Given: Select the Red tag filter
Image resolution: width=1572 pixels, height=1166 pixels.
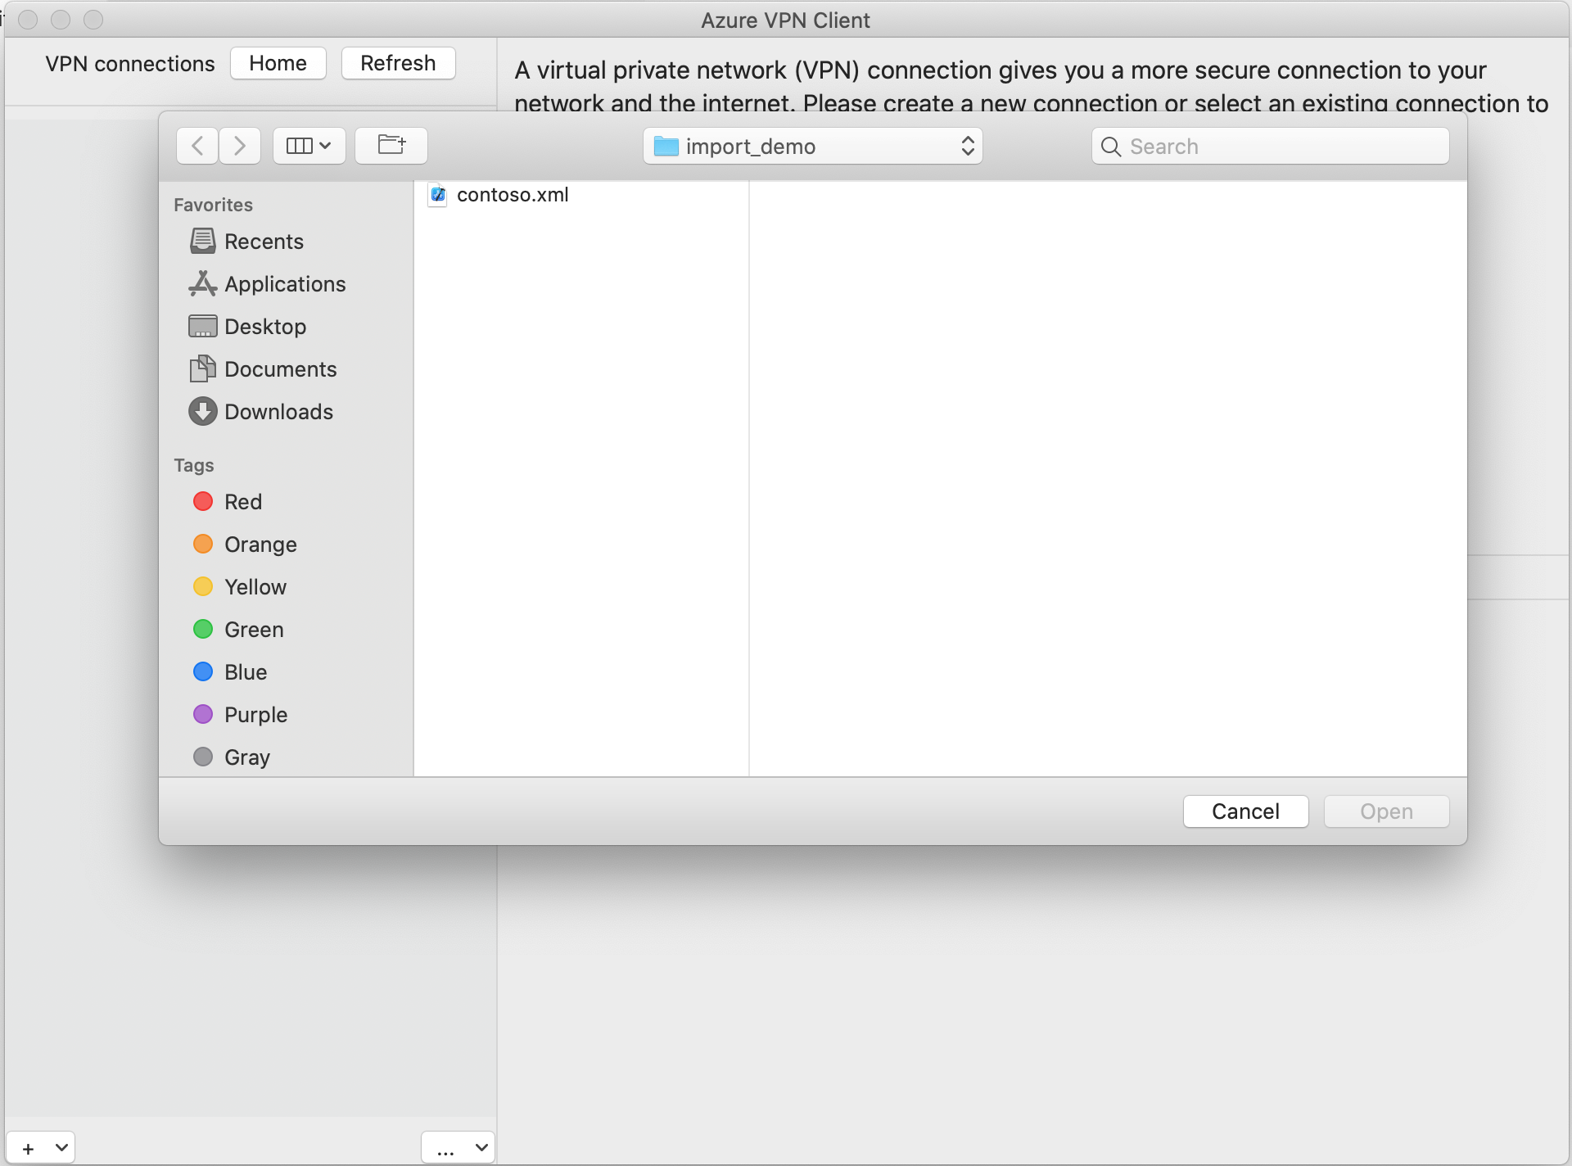Looking at the screenshot, I should (244, 499).
